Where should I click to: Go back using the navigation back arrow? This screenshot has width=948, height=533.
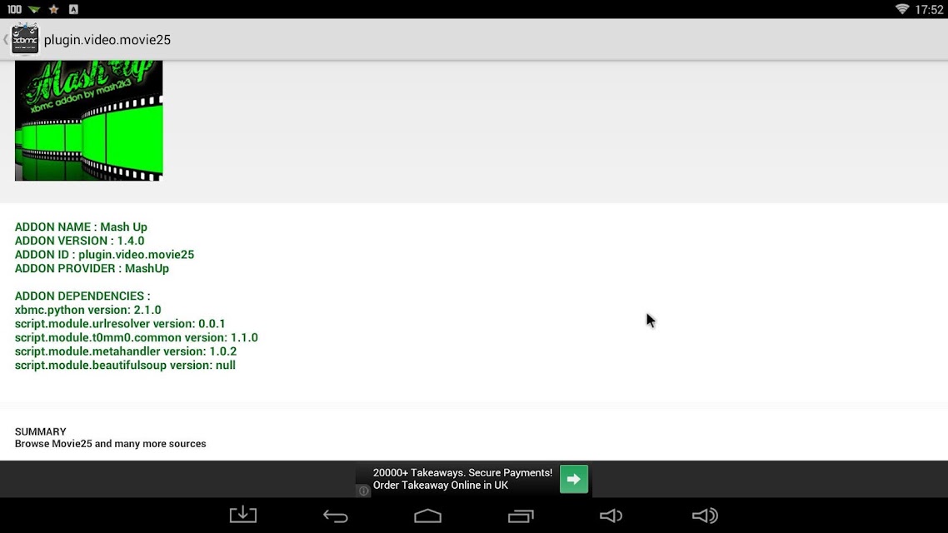point(336,516)
